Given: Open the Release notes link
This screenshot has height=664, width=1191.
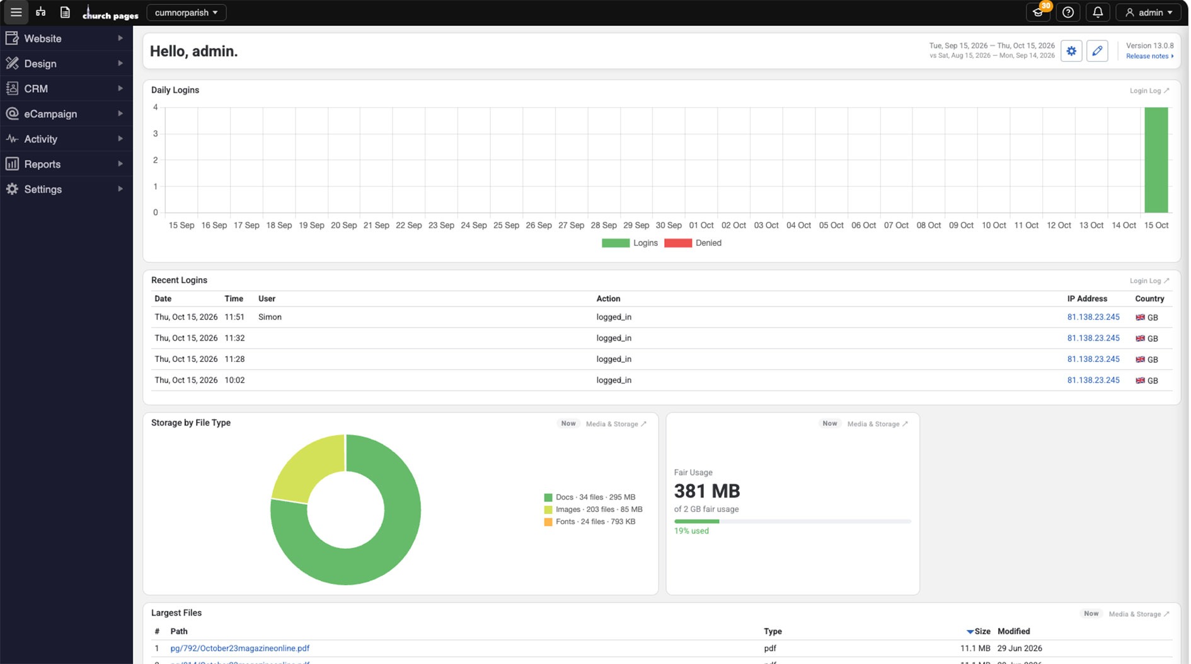Looking at the screenshot, I should pos(1149,56).
